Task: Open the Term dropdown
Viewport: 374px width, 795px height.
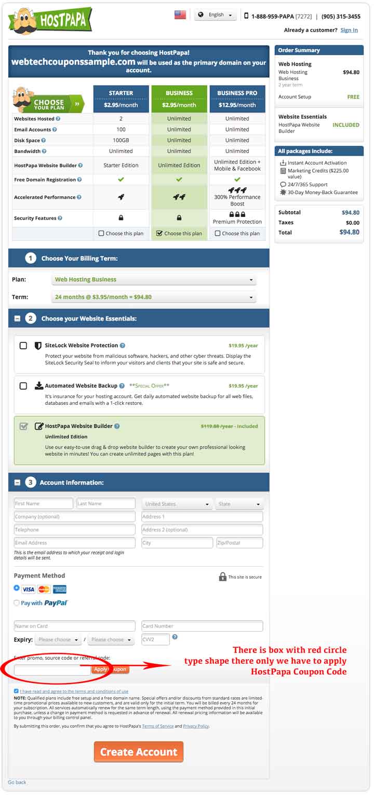Action: pyautogui.click(x=154, y=297)
